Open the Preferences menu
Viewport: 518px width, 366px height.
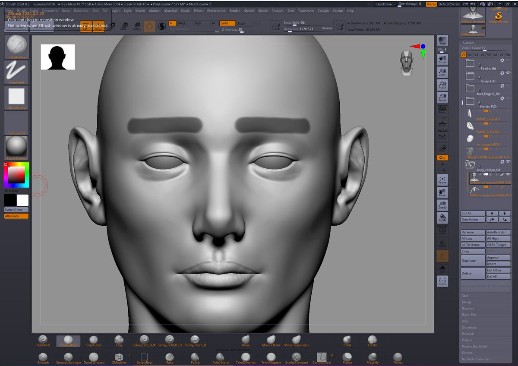tap(216, 11)
